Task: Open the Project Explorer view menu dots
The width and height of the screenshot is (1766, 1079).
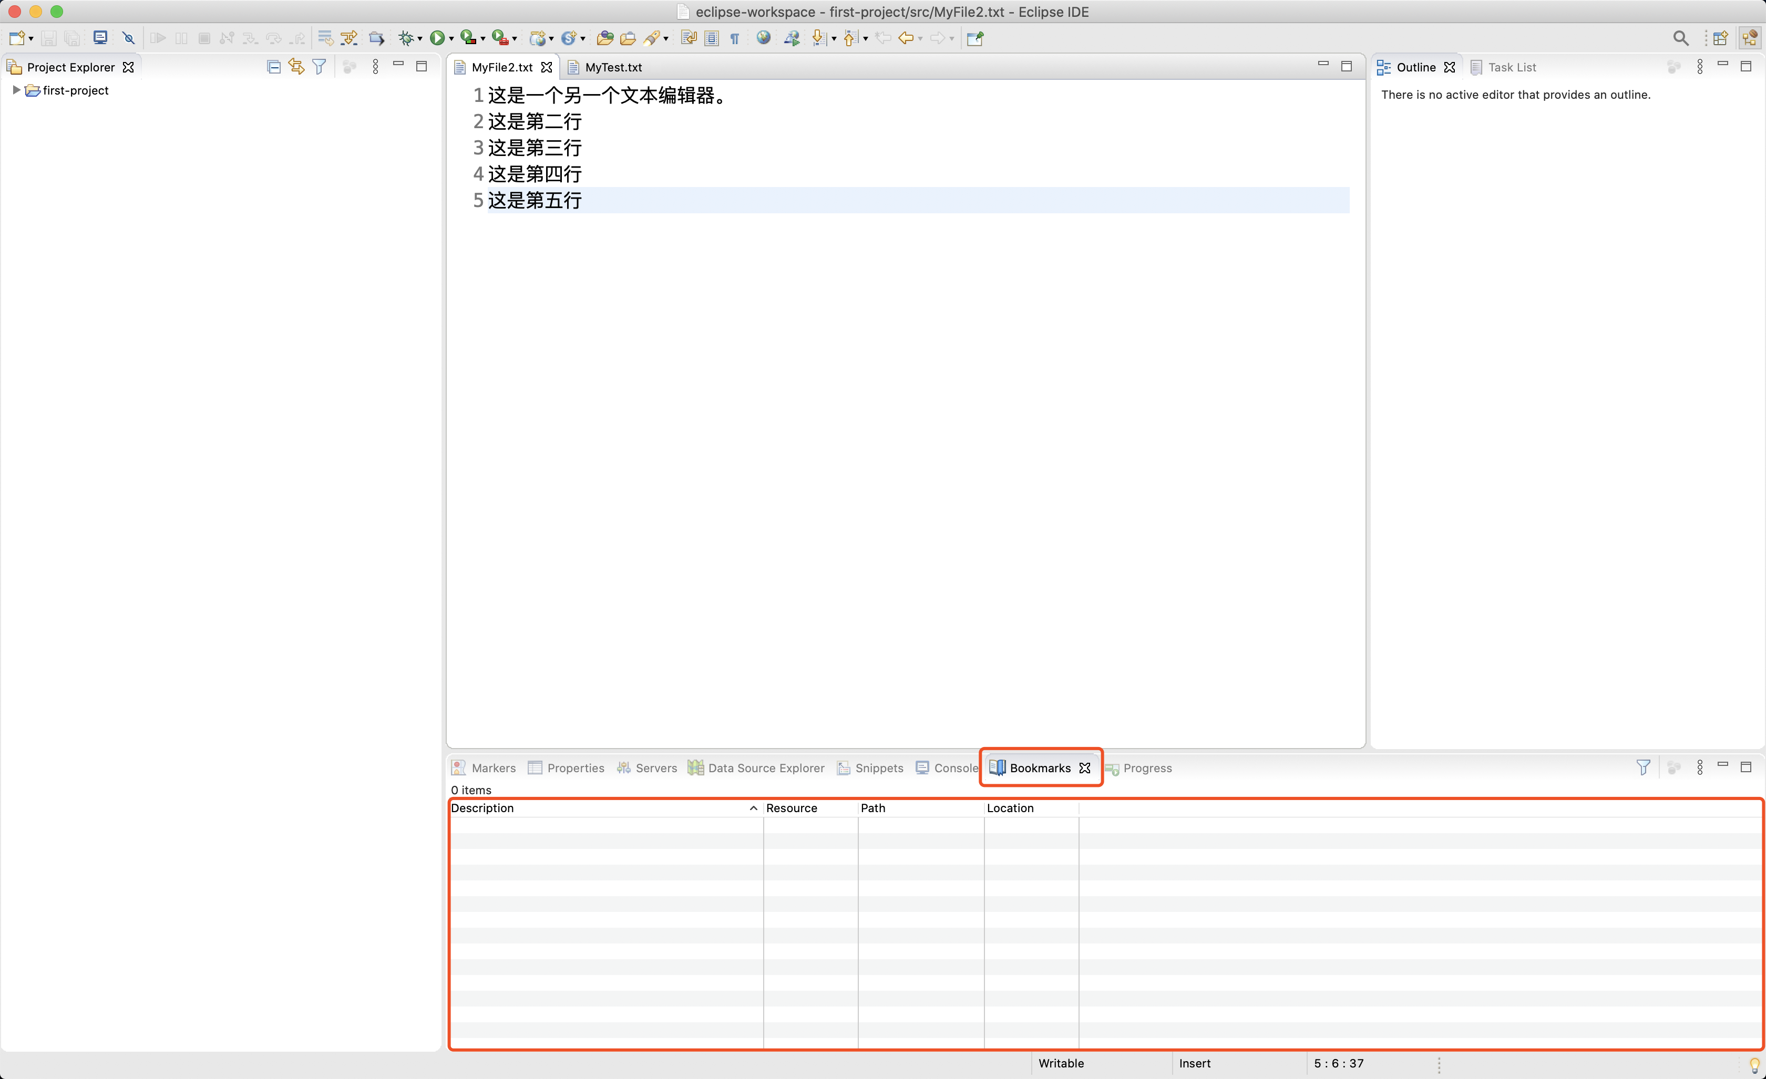Action: 375,67
